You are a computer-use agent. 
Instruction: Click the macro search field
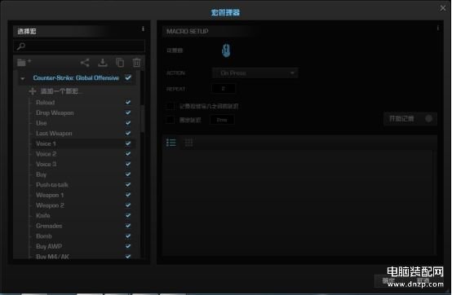coord(79,46)
